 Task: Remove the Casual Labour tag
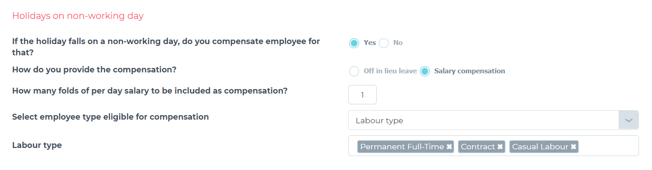coord(573,147)
